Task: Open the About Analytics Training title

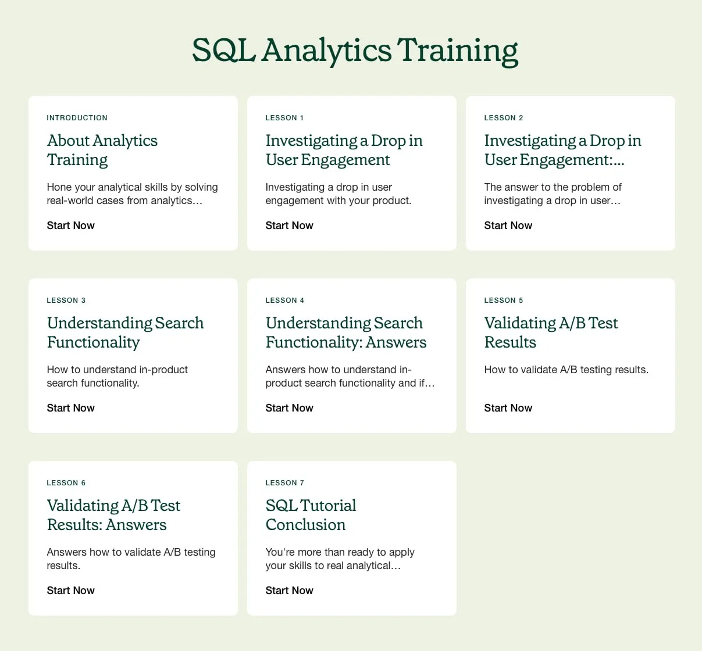Action: pos(102,150)
